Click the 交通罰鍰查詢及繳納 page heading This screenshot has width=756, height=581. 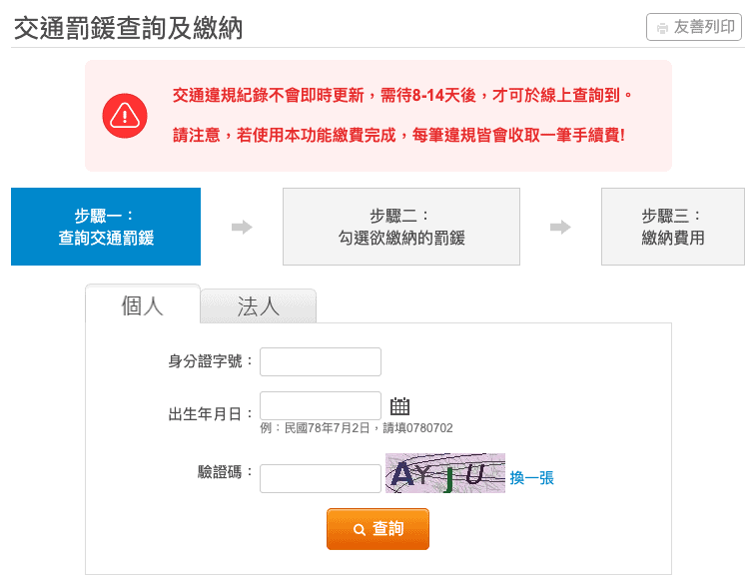pos(128,28)
